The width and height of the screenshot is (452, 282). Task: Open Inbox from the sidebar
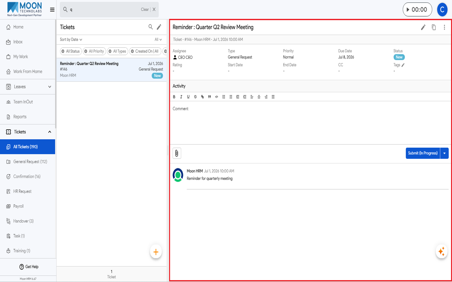28,42
